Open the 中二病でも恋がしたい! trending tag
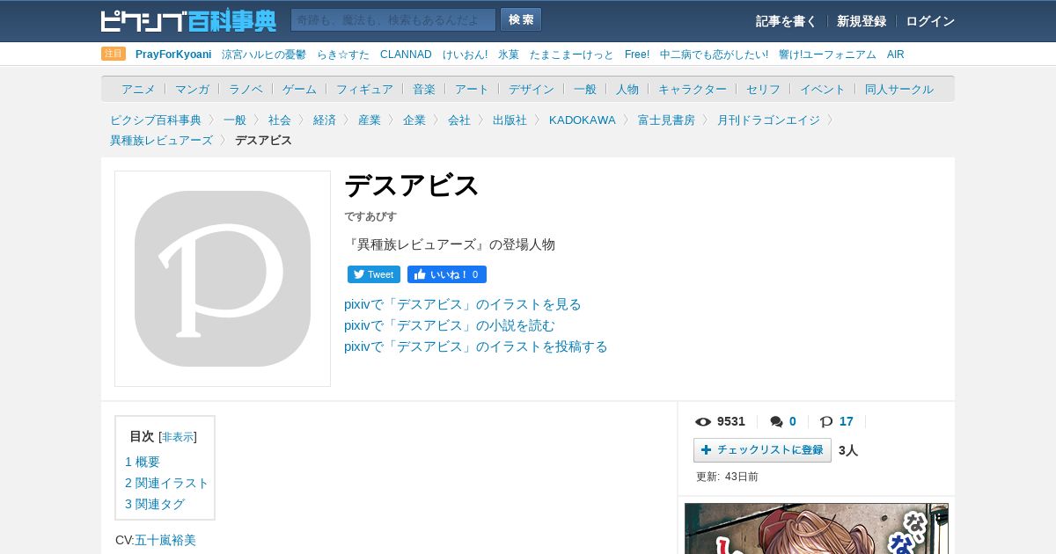The height and width of the screenshot is (554, 1056). pyautogui.click(x=714, y=55)
